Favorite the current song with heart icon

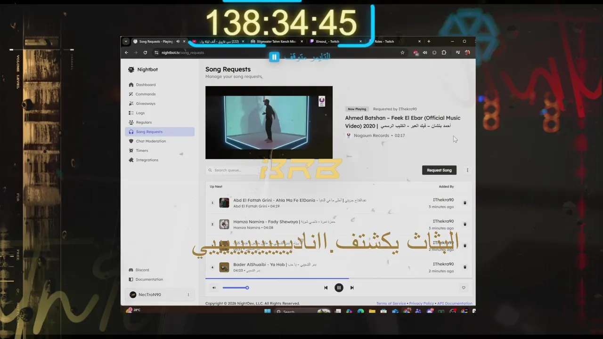(x=464, y=288)
